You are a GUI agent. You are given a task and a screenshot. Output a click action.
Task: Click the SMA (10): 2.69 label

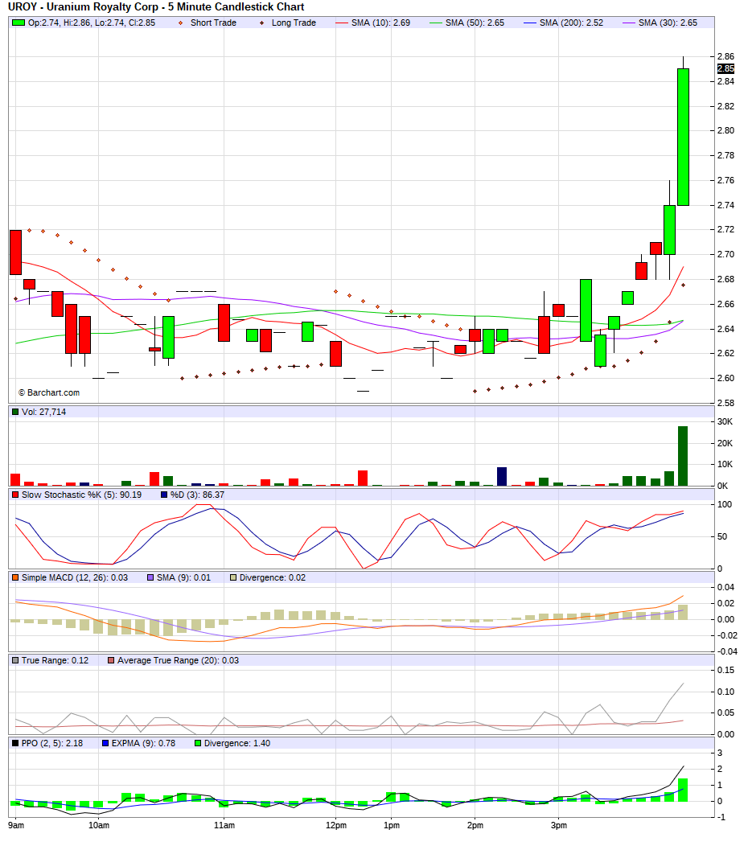pos(380,23)
